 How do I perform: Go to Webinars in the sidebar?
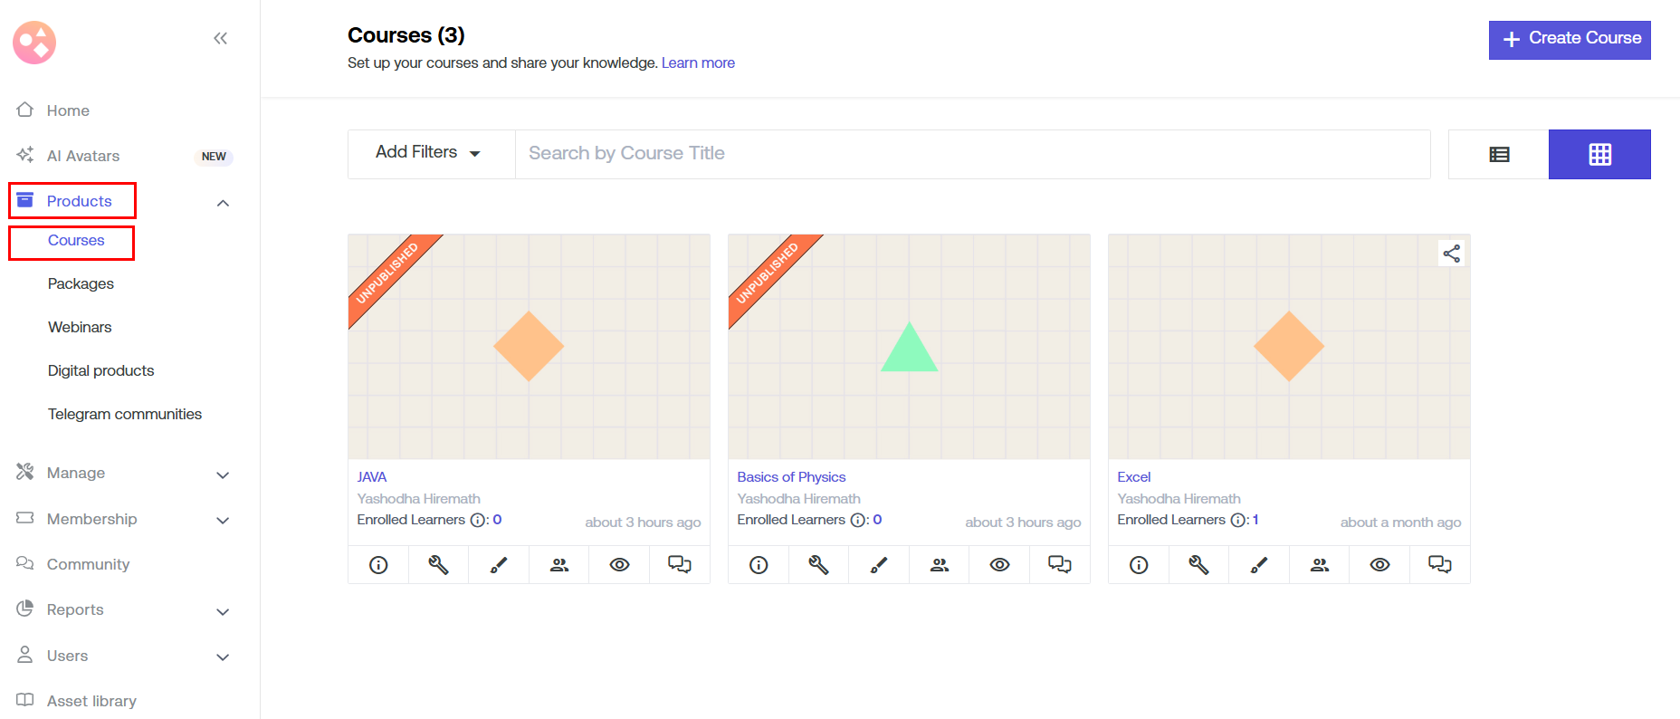click(80, 328)
